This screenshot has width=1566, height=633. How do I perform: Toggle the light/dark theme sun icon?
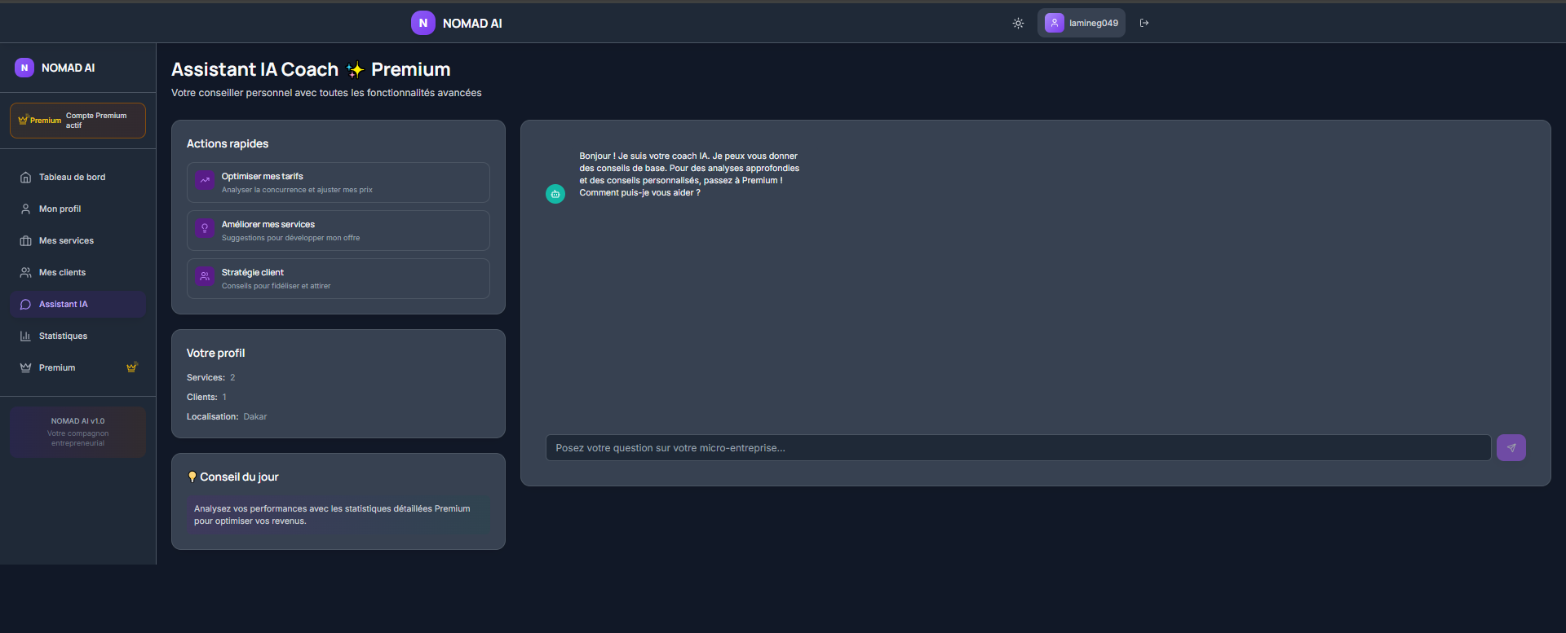tap(1018, 23)
